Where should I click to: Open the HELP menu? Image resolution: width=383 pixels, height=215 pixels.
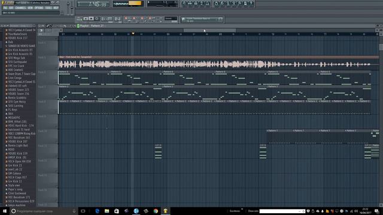[x=56, y=8]
